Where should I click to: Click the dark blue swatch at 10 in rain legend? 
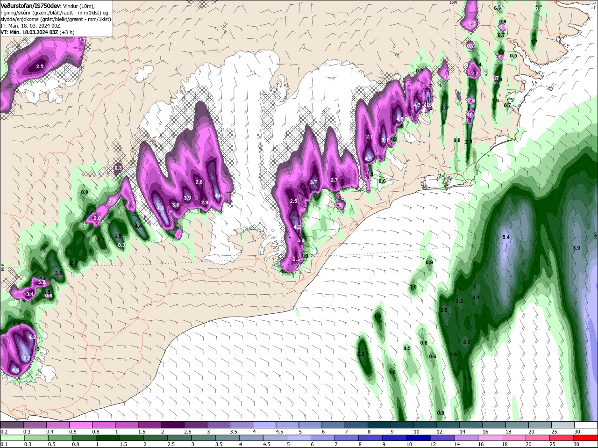(x=419, y=438)
